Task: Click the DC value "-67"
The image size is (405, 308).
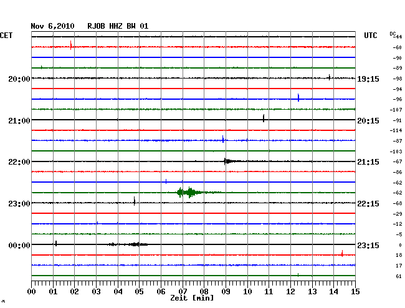Action: coord(398,161)
